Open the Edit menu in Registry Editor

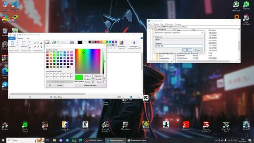[156, 24]
